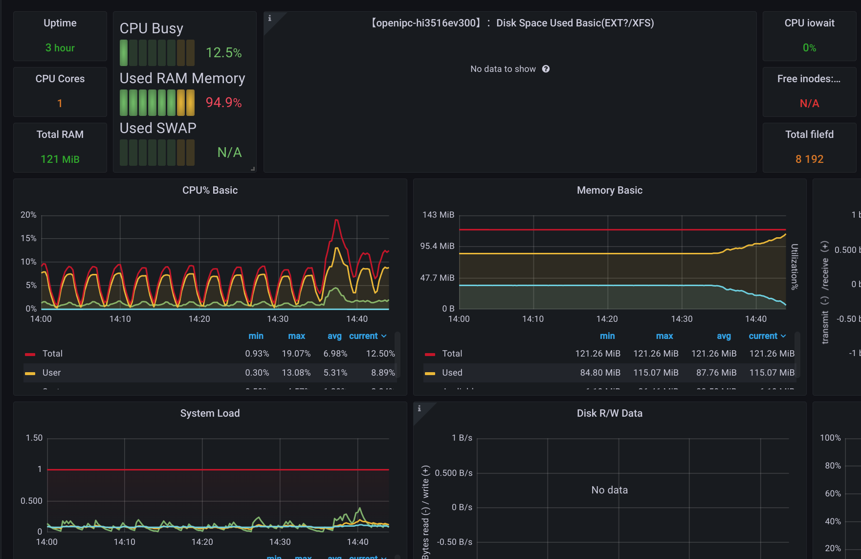Viewport: 861px width, 559px height.
Task: Sort CPU% Basic legend by the min column
Action: click(256, 336)
